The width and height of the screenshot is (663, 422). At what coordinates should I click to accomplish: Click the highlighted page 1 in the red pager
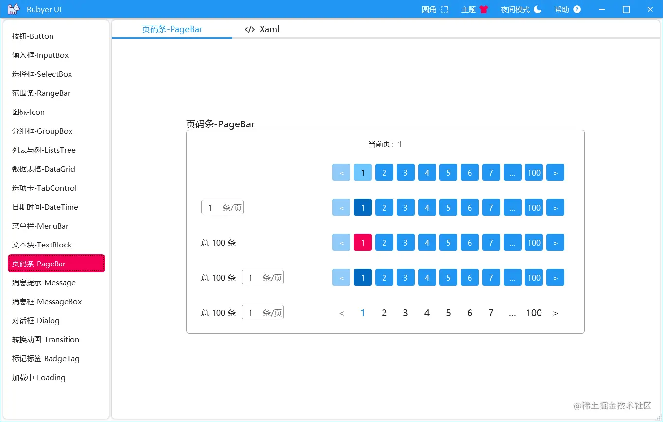[363, 242]
